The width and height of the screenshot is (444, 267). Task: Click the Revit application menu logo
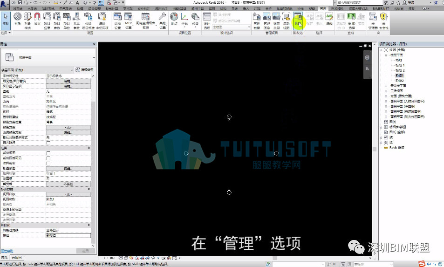click(4, 3)
